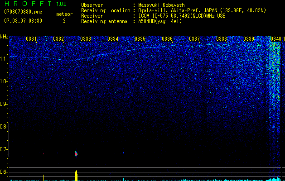Click the 0.6 kHz axis label
The image size is (285, 181).
pos(4,172)
